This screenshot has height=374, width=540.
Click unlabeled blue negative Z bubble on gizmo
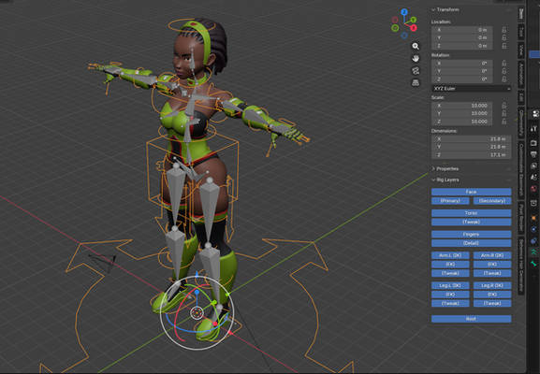tap(404, 36)
